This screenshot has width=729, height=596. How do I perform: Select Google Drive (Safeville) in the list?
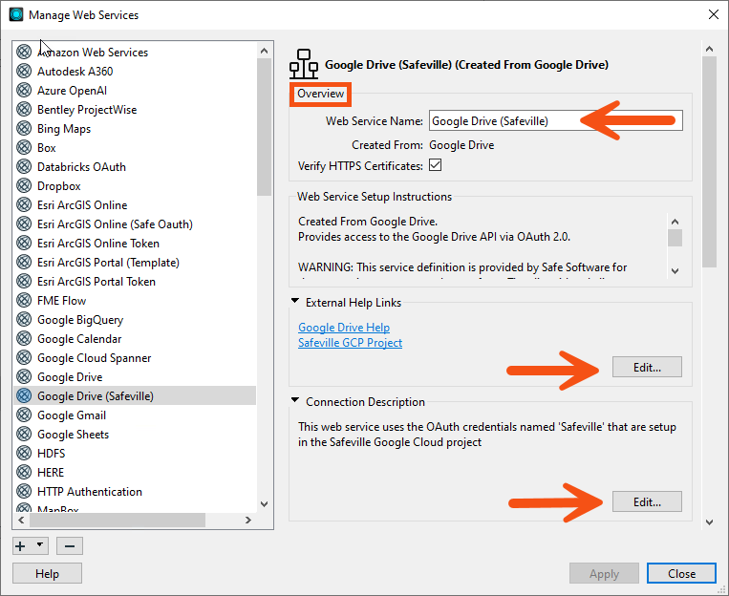click(135, 395)
